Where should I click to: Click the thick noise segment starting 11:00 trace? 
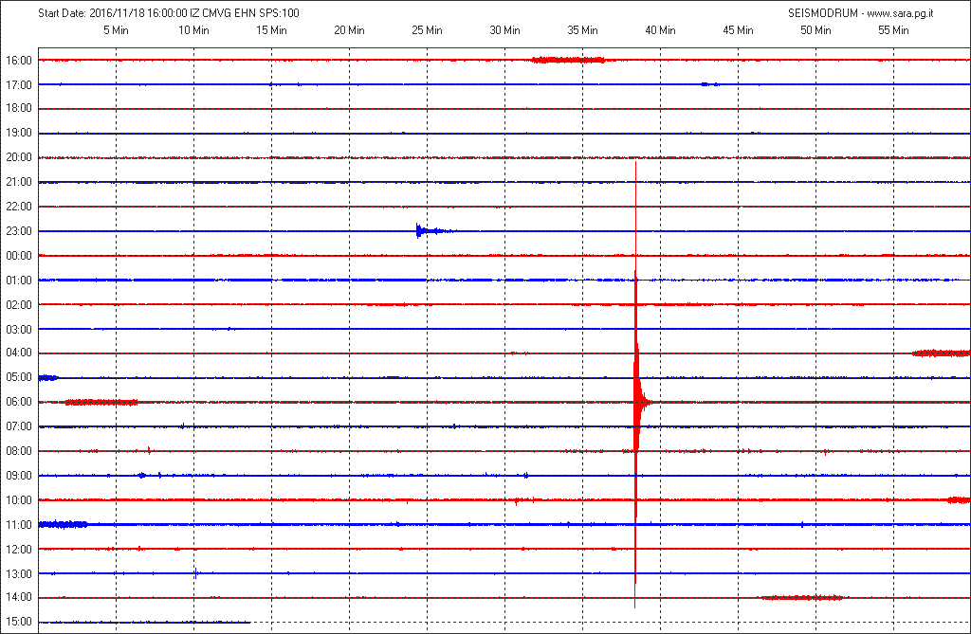tap(64, 524)
